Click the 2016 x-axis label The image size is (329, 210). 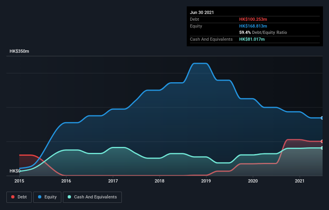pyautogui.click(x=66, y=181)
